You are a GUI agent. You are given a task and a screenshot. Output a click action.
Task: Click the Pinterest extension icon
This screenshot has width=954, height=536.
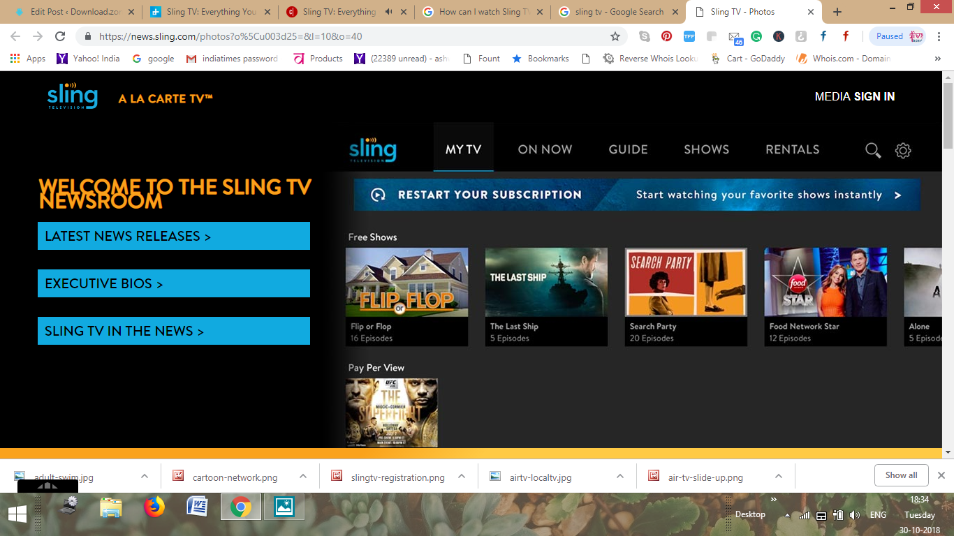(x=666, y=36)
